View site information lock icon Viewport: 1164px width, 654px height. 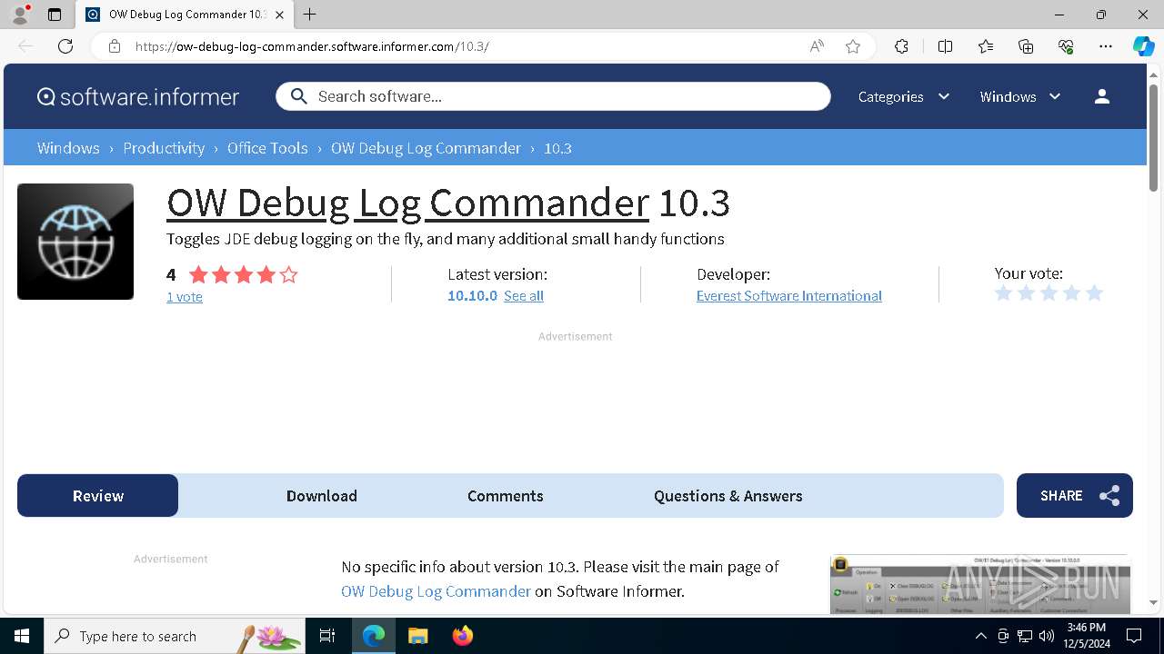(115, 46)
